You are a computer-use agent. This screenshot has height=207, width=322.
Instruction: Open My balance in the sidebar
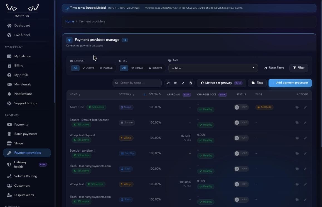pos(22,56)
